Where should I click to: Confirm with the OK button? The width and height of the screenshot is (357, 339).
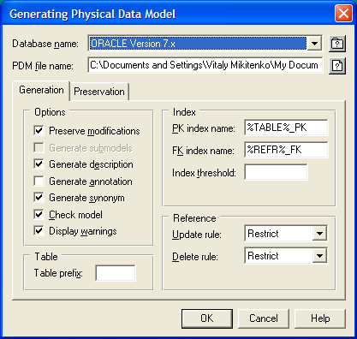[x=207, y=318]
